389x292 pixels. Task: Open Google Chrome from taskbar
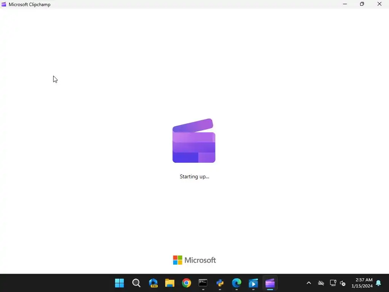click(x=186, y=283)
